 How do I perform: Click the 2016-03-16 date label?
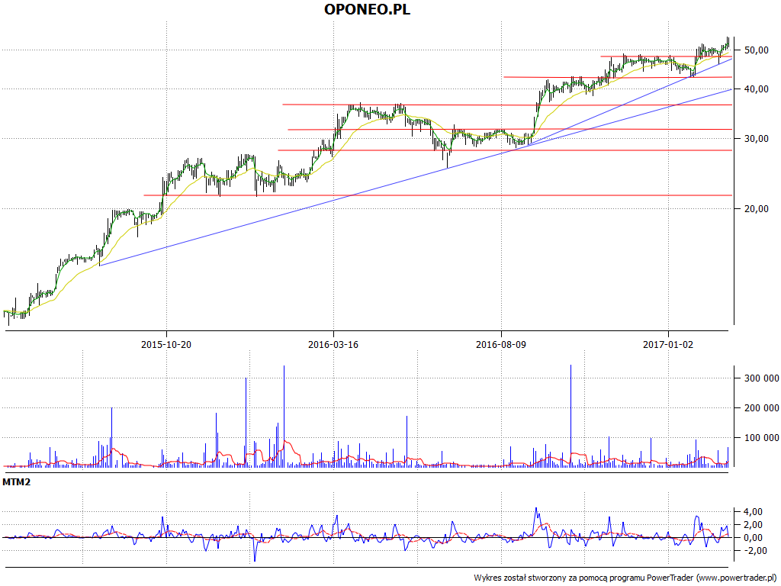click(x=333, y=344)
